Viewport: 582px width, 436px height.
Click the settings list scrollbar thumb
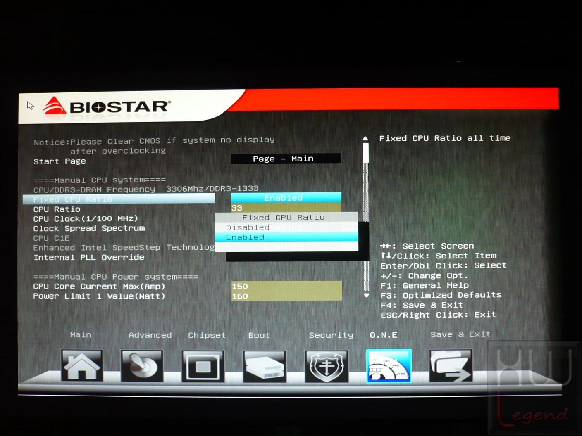(x=365, y=153)
